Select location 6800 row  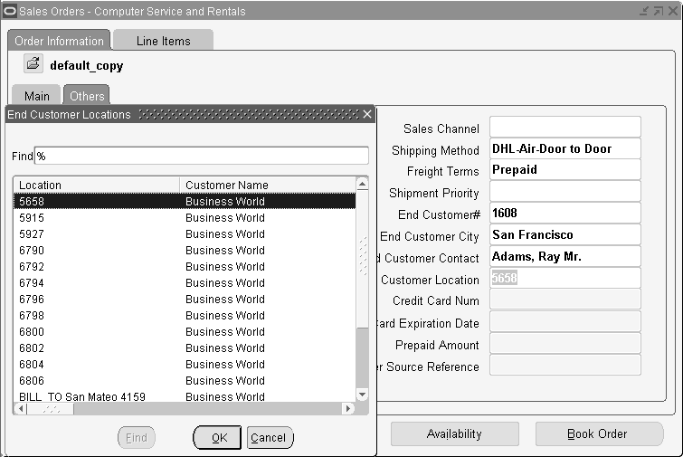pyautogui.click(x=185, y=332)
